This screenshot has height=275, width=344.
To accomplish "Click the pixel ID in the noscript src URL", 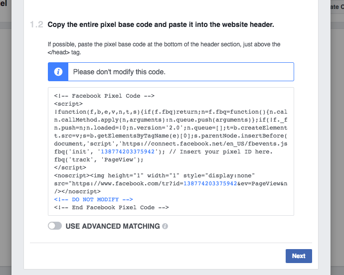I will click(x=210, y=183).
